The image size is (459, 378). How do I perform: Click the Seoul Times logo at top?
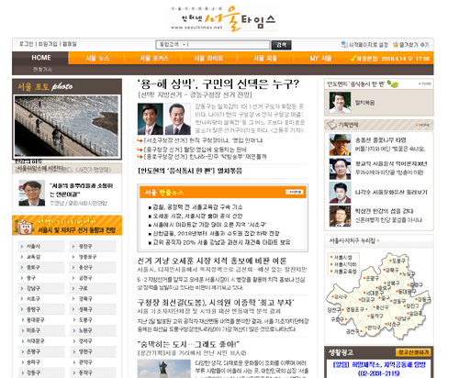coord(223,18)
